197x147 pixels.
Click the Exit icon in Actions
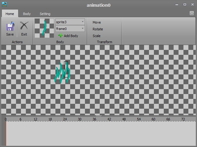point(24,26)
